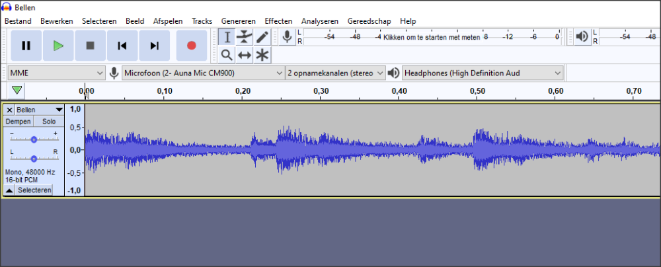Collapse the Bellen track with the arrow button
Image resolution: width=661 pixels, height=267 pixels.
tap(9, 190)
